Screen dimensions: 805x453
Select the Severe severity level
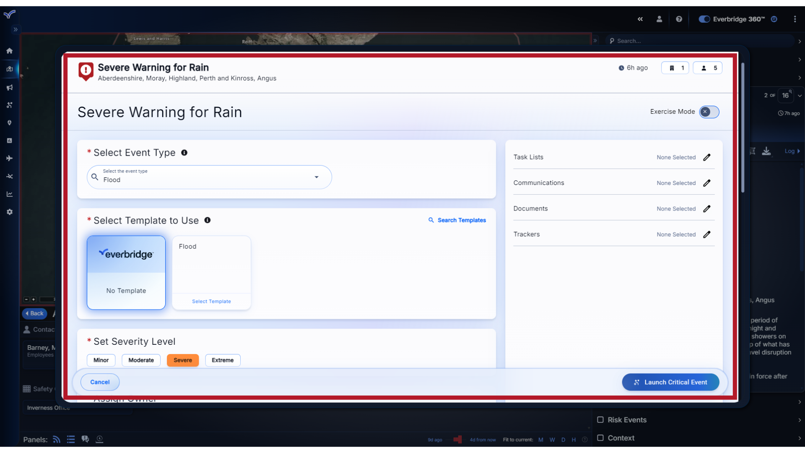tap(182, 360)
